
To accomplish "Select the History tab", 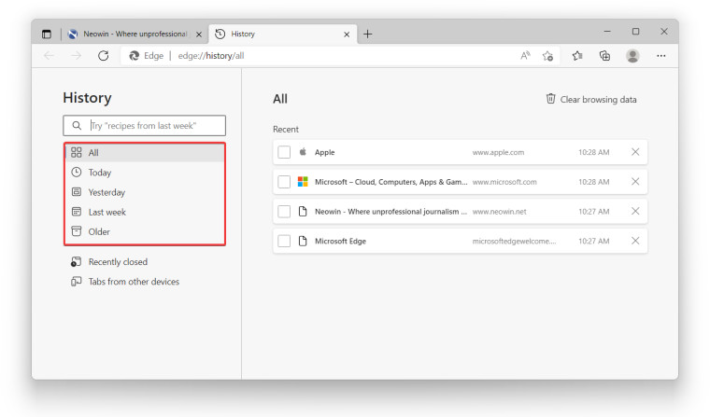I will (282, 34).
